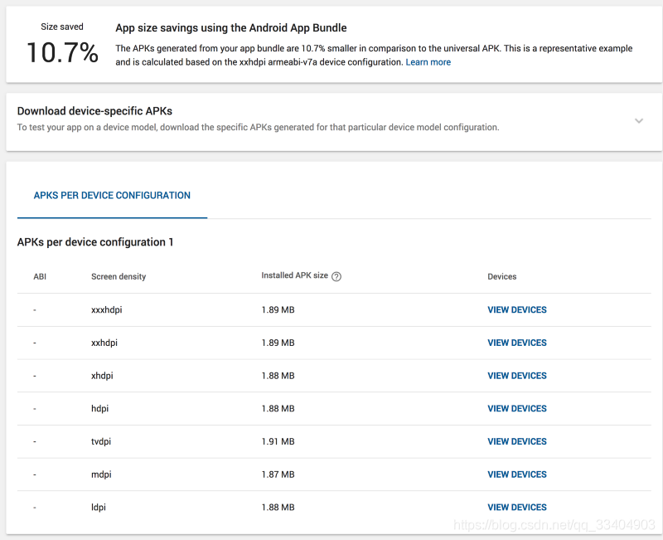The height and width of the screenshot is (540, 663).
Task: Click the Devices column header
Action: (x=502, y=277)
